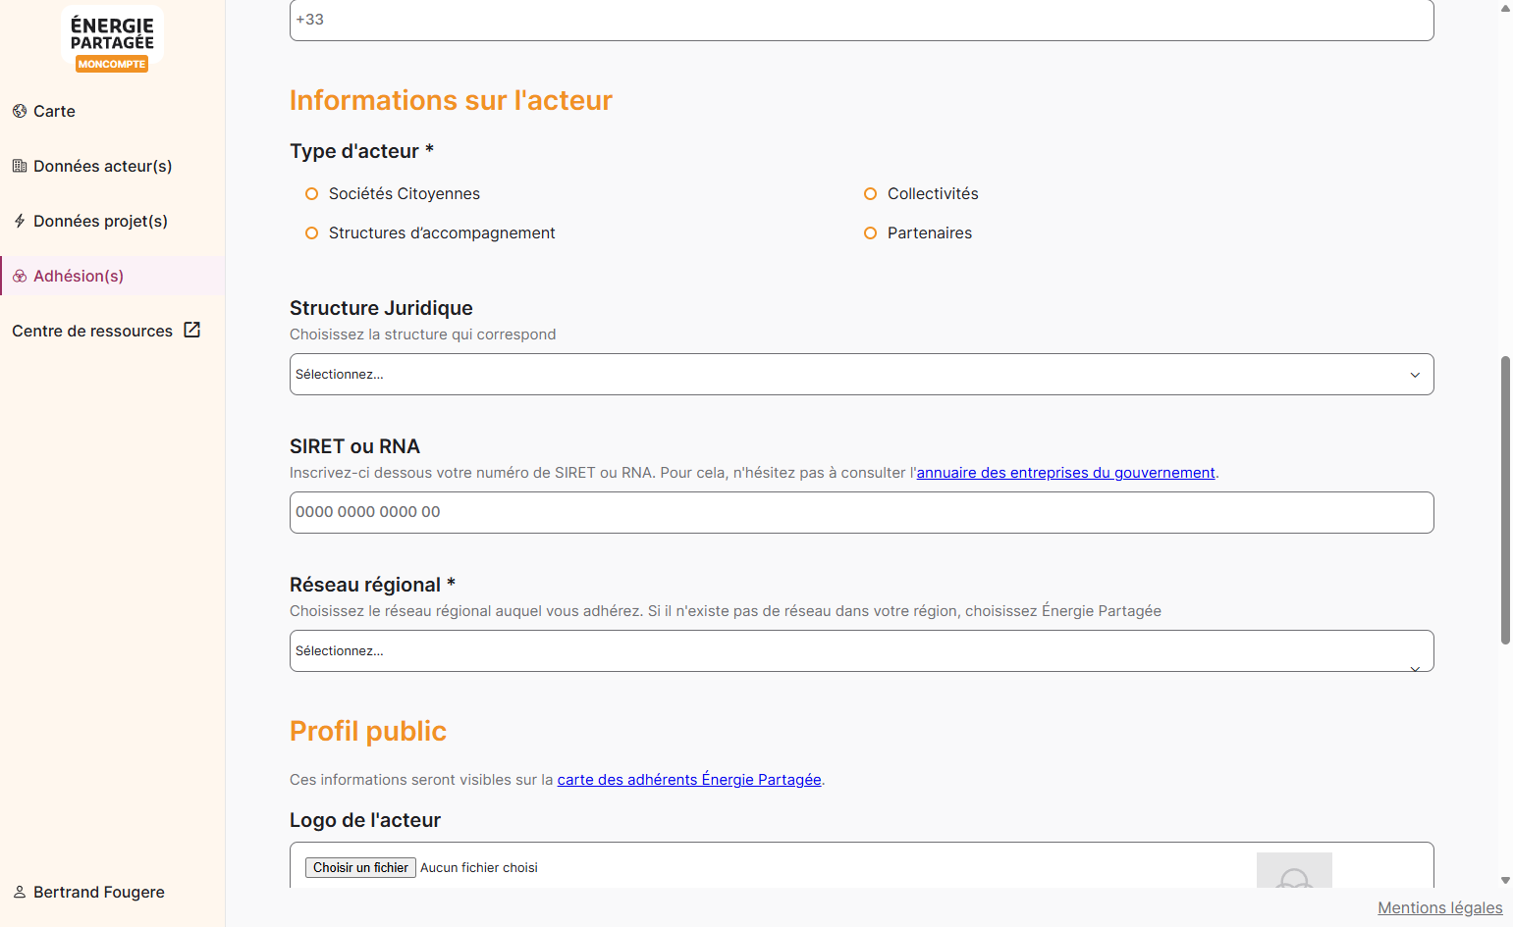Click the Aucun fichier choisi text
The image size is (1513, 927).
[479, 867]
